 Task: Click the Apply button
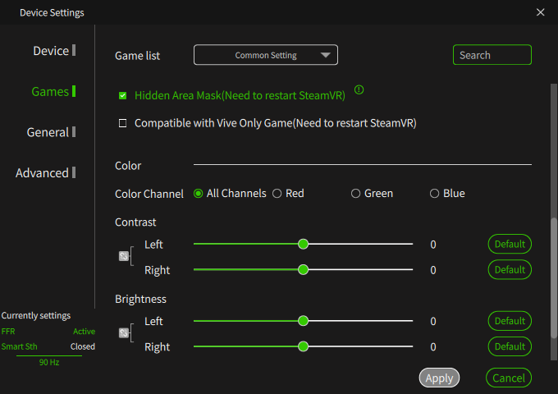439,378
